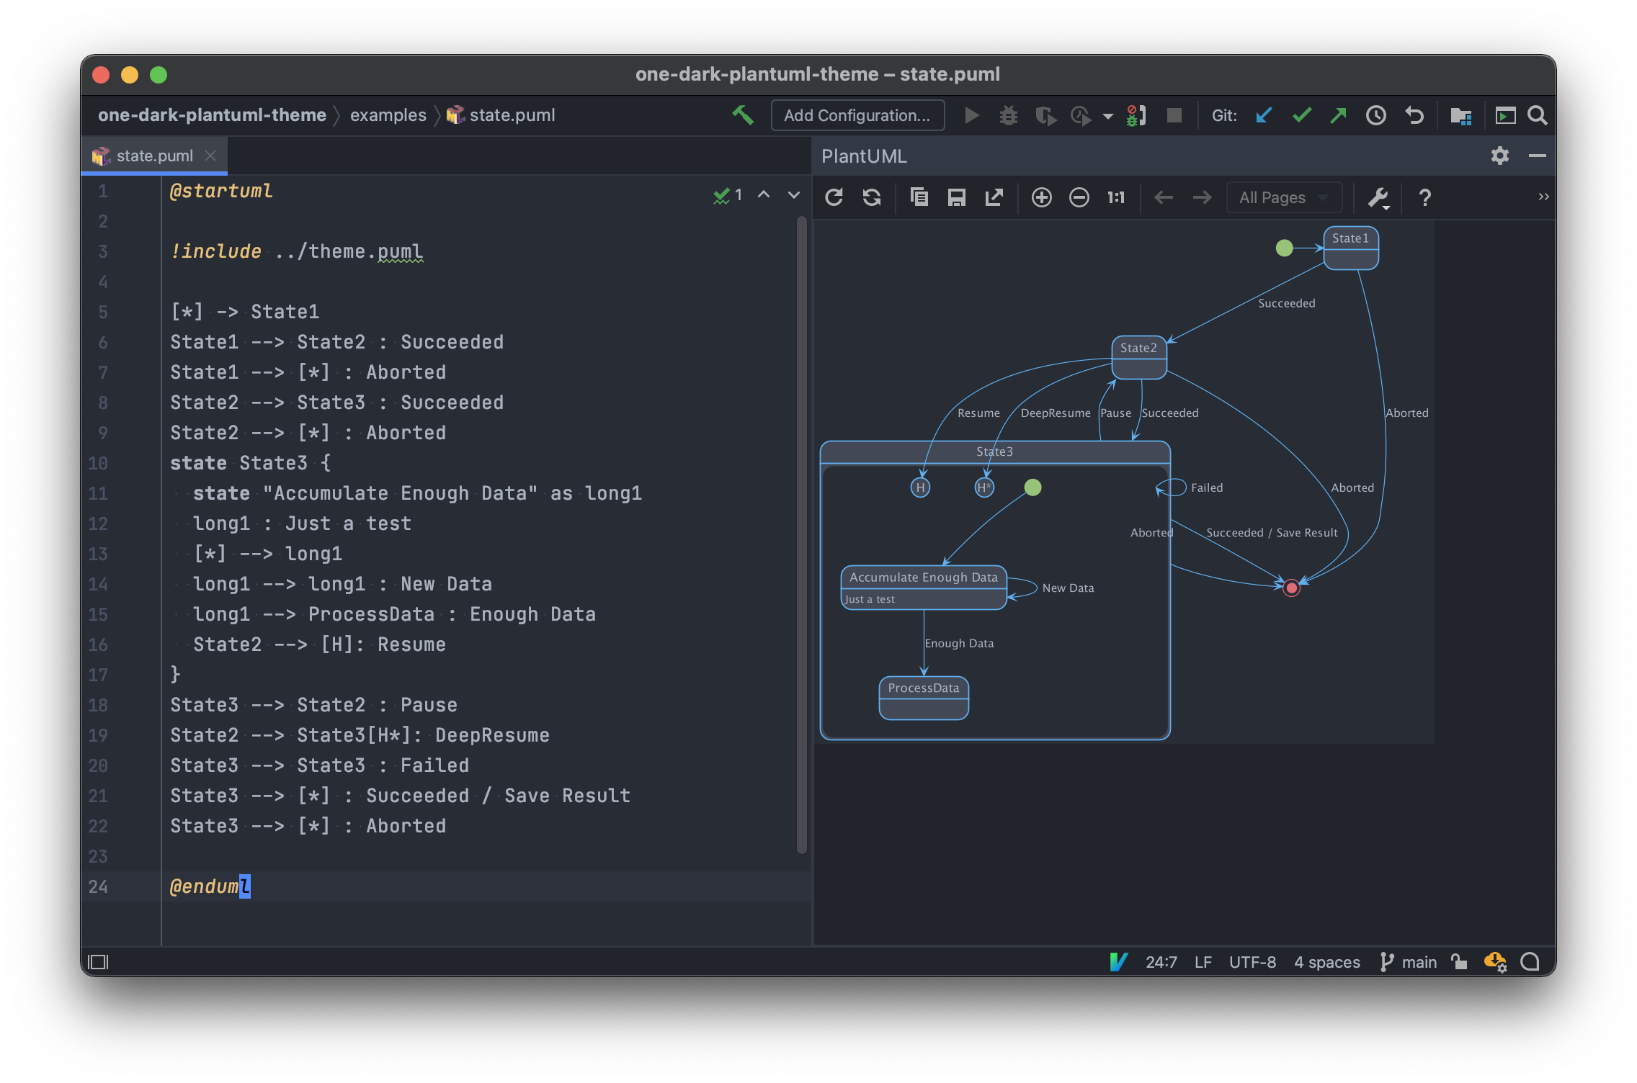Click the editor vertical scrollbar

[801, 533]
